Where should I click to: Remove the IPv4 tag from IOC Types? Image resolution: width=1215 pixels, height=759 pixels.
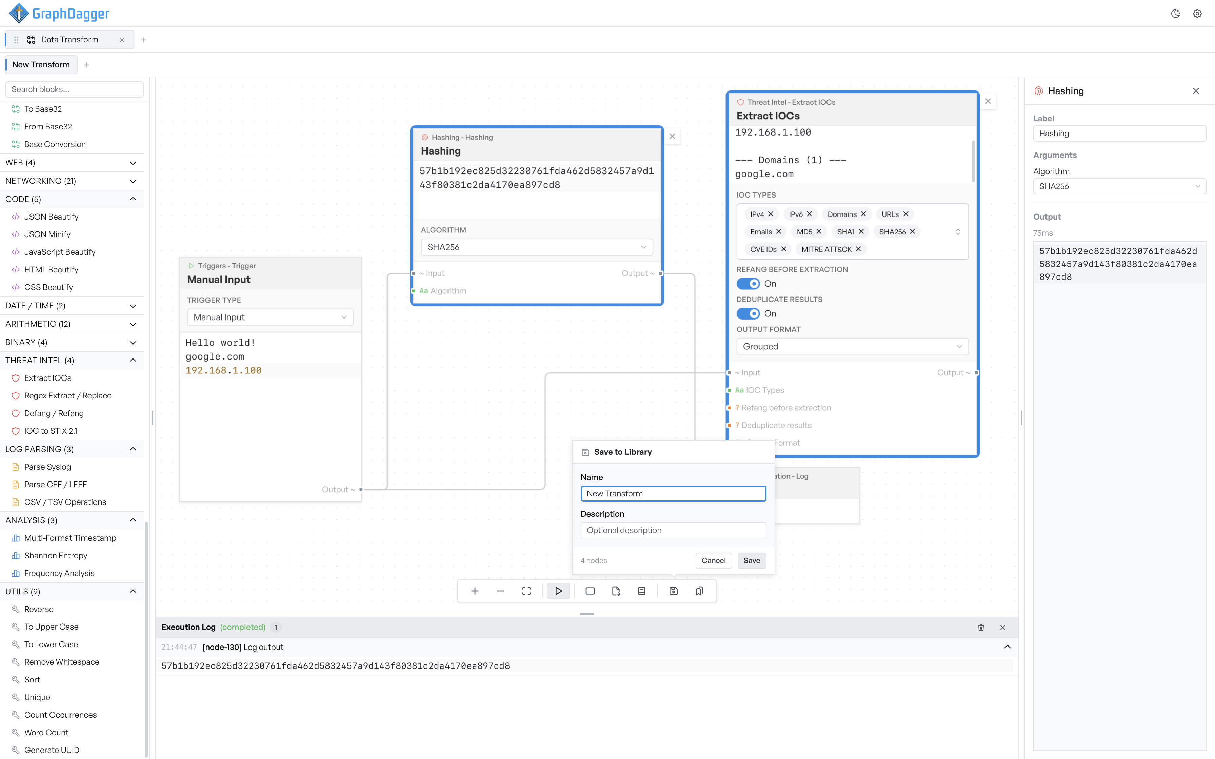point(771,214)
